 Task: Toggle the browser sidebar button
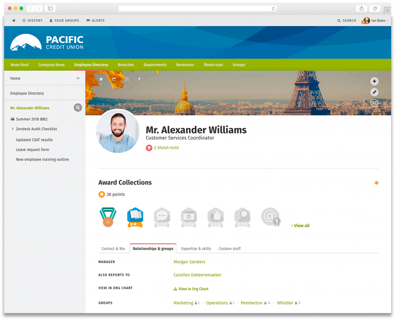(50, 8)
